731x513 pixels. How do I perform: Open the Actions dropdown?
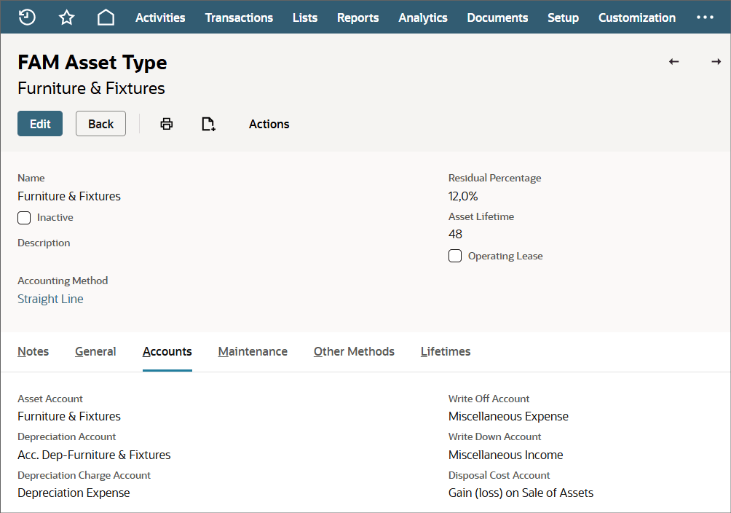(269, 124)
